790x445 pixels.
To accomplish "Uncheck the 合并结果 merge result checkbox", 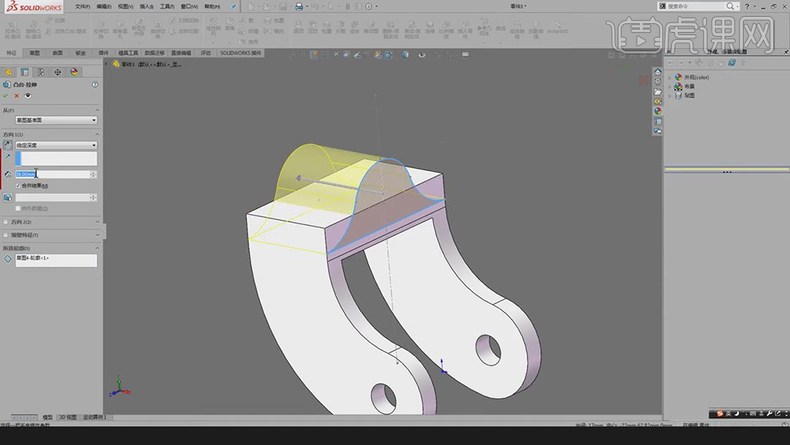I will 18,185.
